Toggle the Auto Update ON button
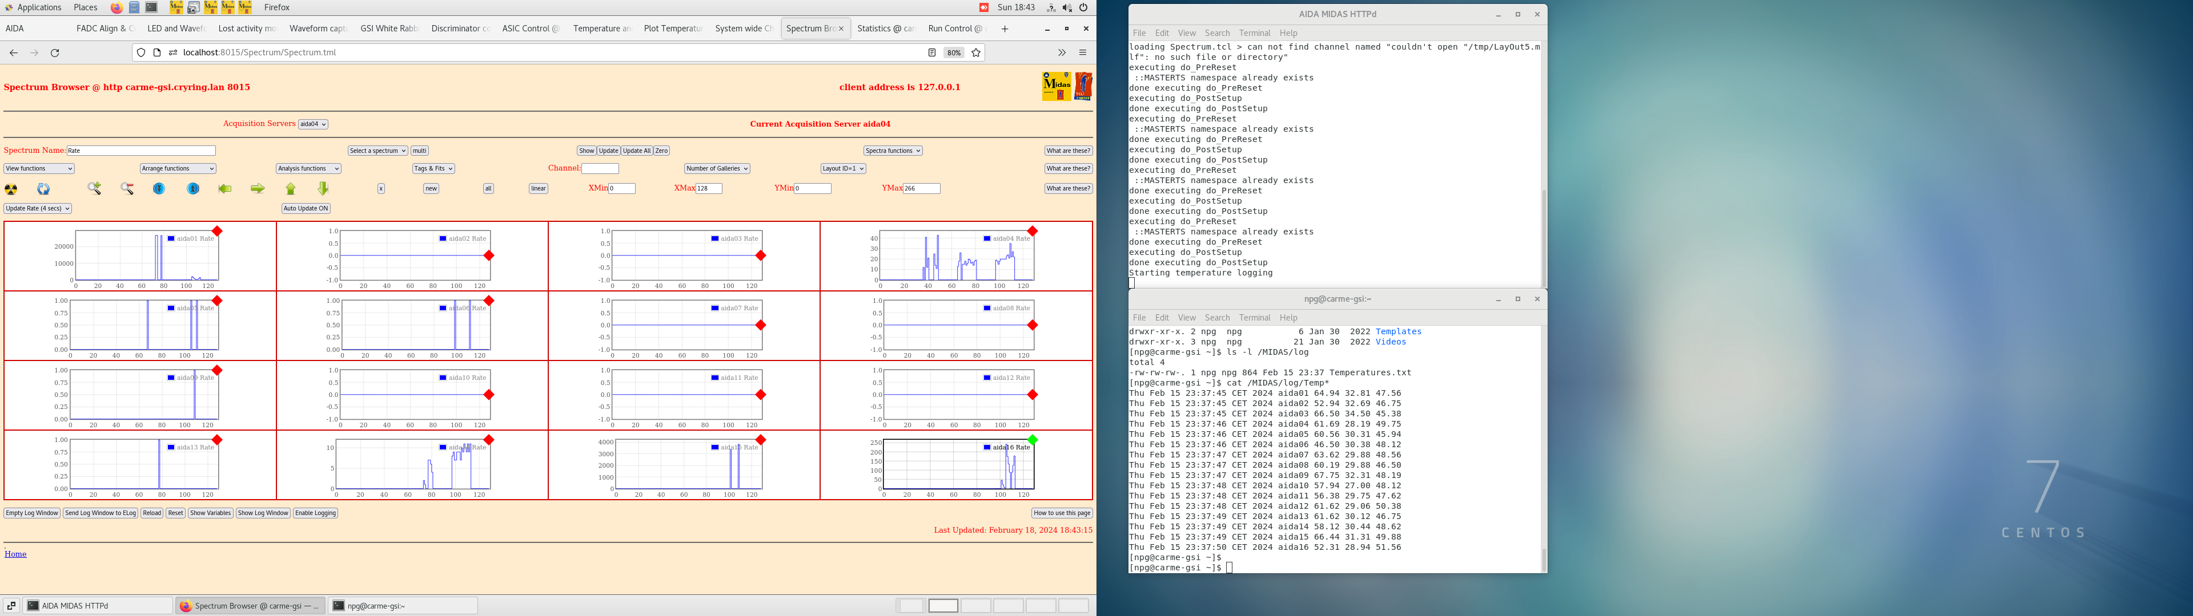This screenshot has width=2193, height=616. (306, 208)
